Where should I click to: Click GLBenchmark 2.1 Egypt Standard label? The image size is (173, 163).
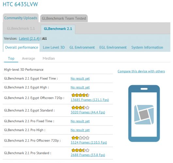(x=29, y=111)
